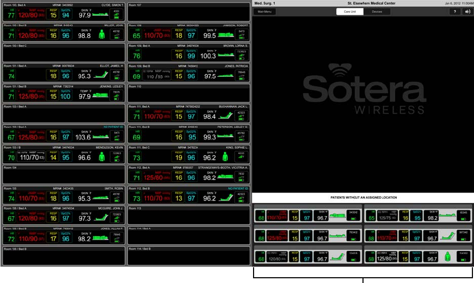Select Smith, Robin supine posture icon
The height and width of the screenshot is (283, 474).
tap(100, 198)
